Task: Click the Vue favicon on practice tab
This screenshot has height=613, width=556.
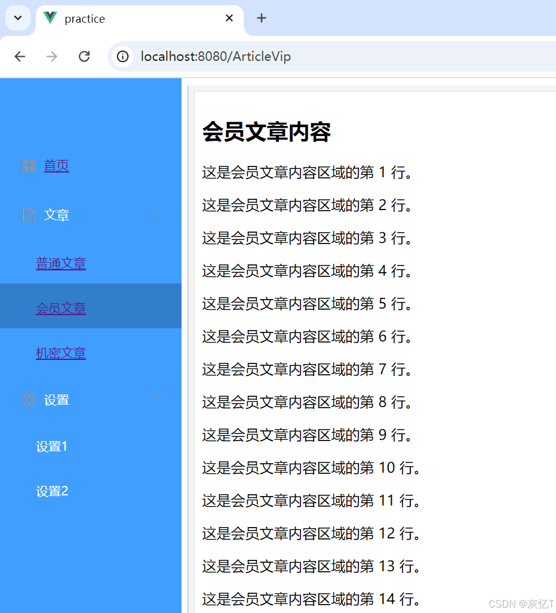Action: coord(51,18)
